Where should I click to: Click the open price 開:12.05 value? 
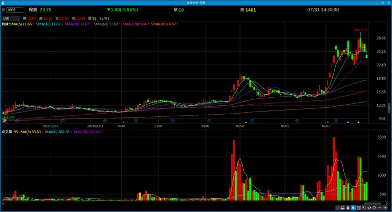(x=29, y=18)
